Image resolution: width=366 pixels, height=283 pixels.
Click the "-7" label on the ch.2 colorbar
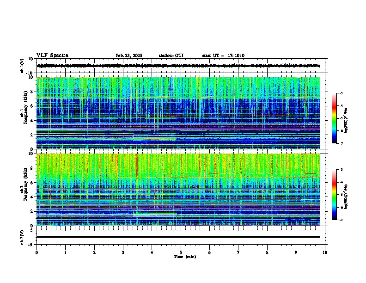pyautogui.click(x=341, y=220)
